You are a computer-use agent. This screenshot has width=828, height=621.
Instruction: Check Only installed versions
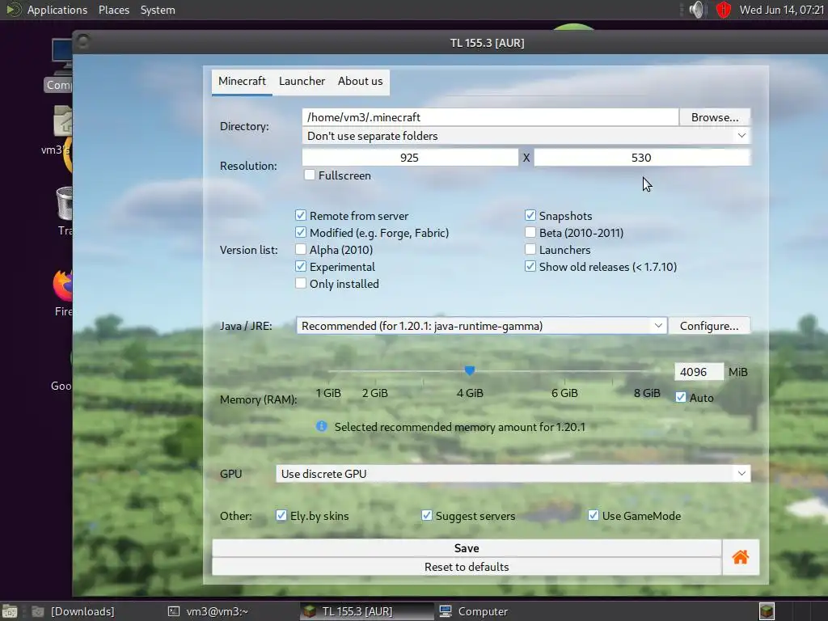click(x=301, y=283)
